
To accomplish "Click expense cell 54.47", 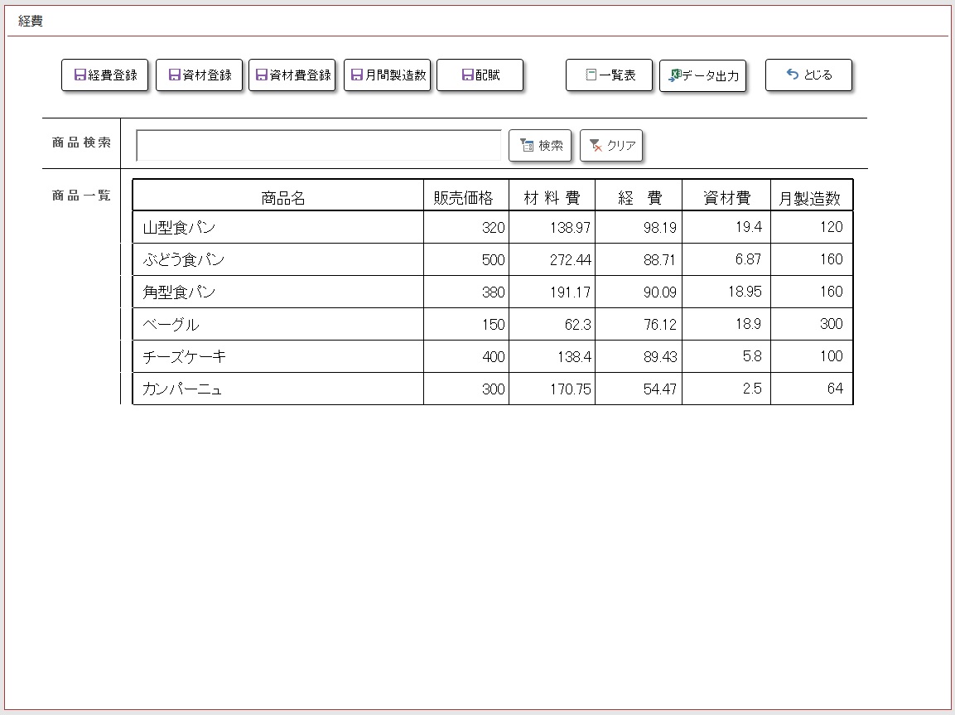I will pos(639,389).
